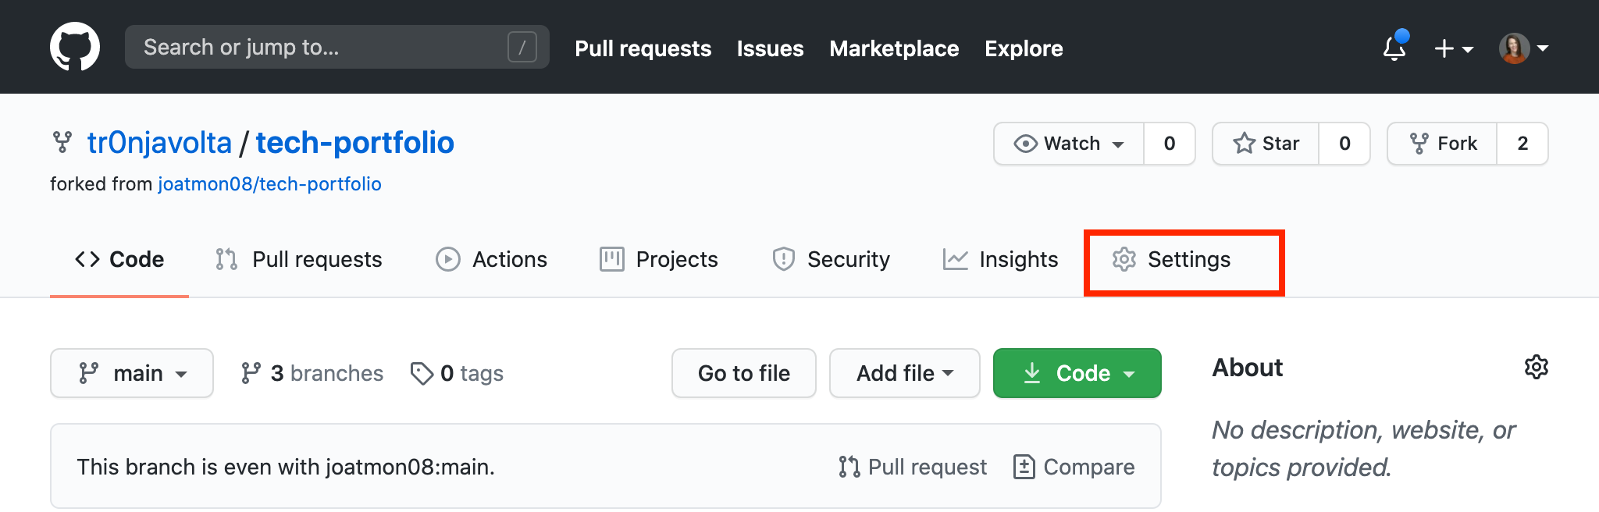The height and width of the screenshot is (512, 1599).
Task: Open Pull requests in top navigation
Action: click(x=643, y=48)
